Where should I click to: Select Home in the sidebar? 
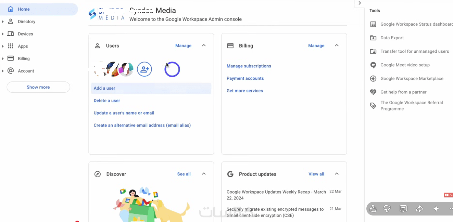(39, 9)
